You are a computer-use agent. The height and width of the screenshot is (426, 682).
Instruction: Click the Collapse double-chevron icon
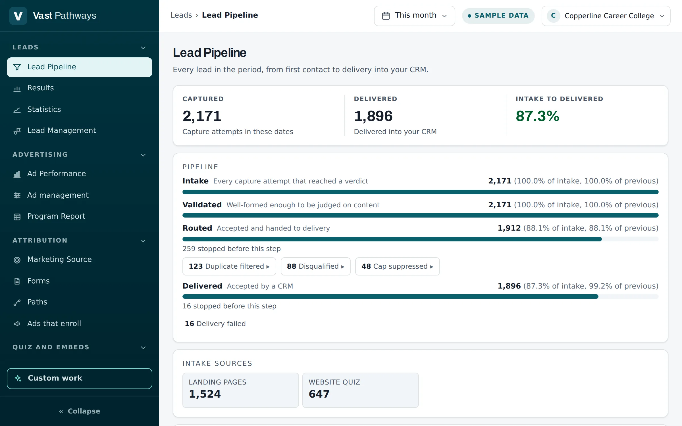pyautogui.click(x=61, y=411)
